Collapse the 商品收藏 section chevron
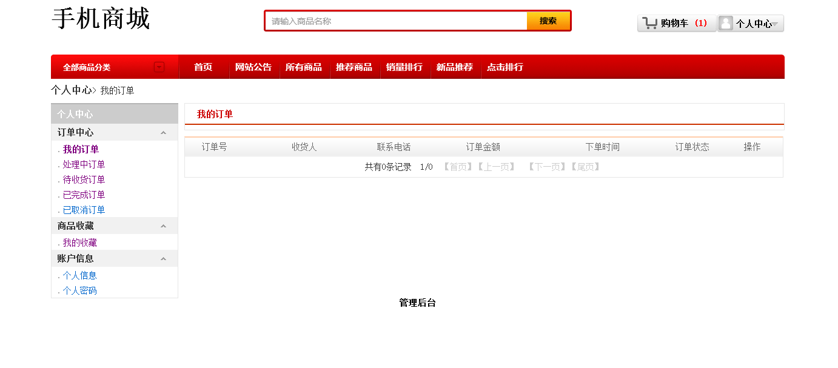 pyautogui.click(x=163, y=226)
